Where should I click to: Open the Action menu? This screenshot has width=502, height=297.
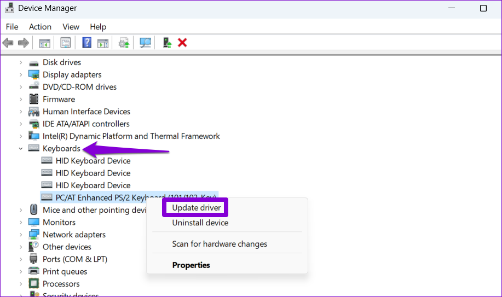[41, 27]
